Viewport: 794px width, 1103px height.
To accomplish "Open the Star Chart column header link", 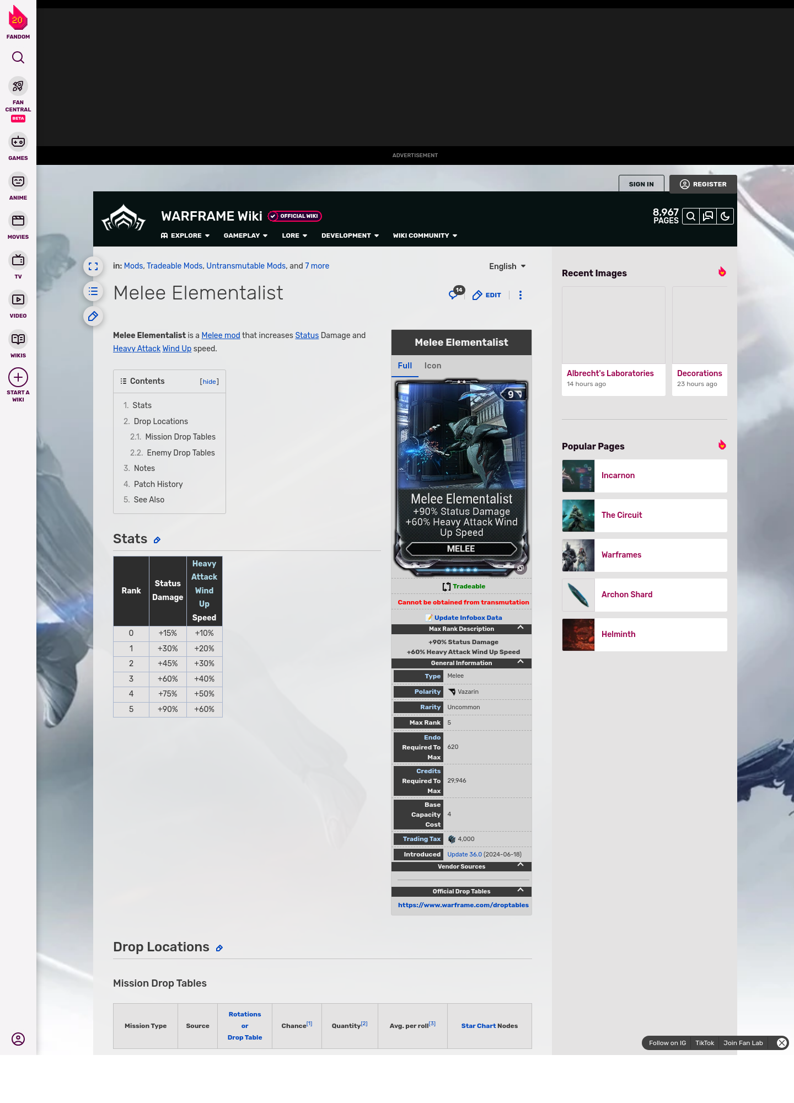I will click(479, 1026).
